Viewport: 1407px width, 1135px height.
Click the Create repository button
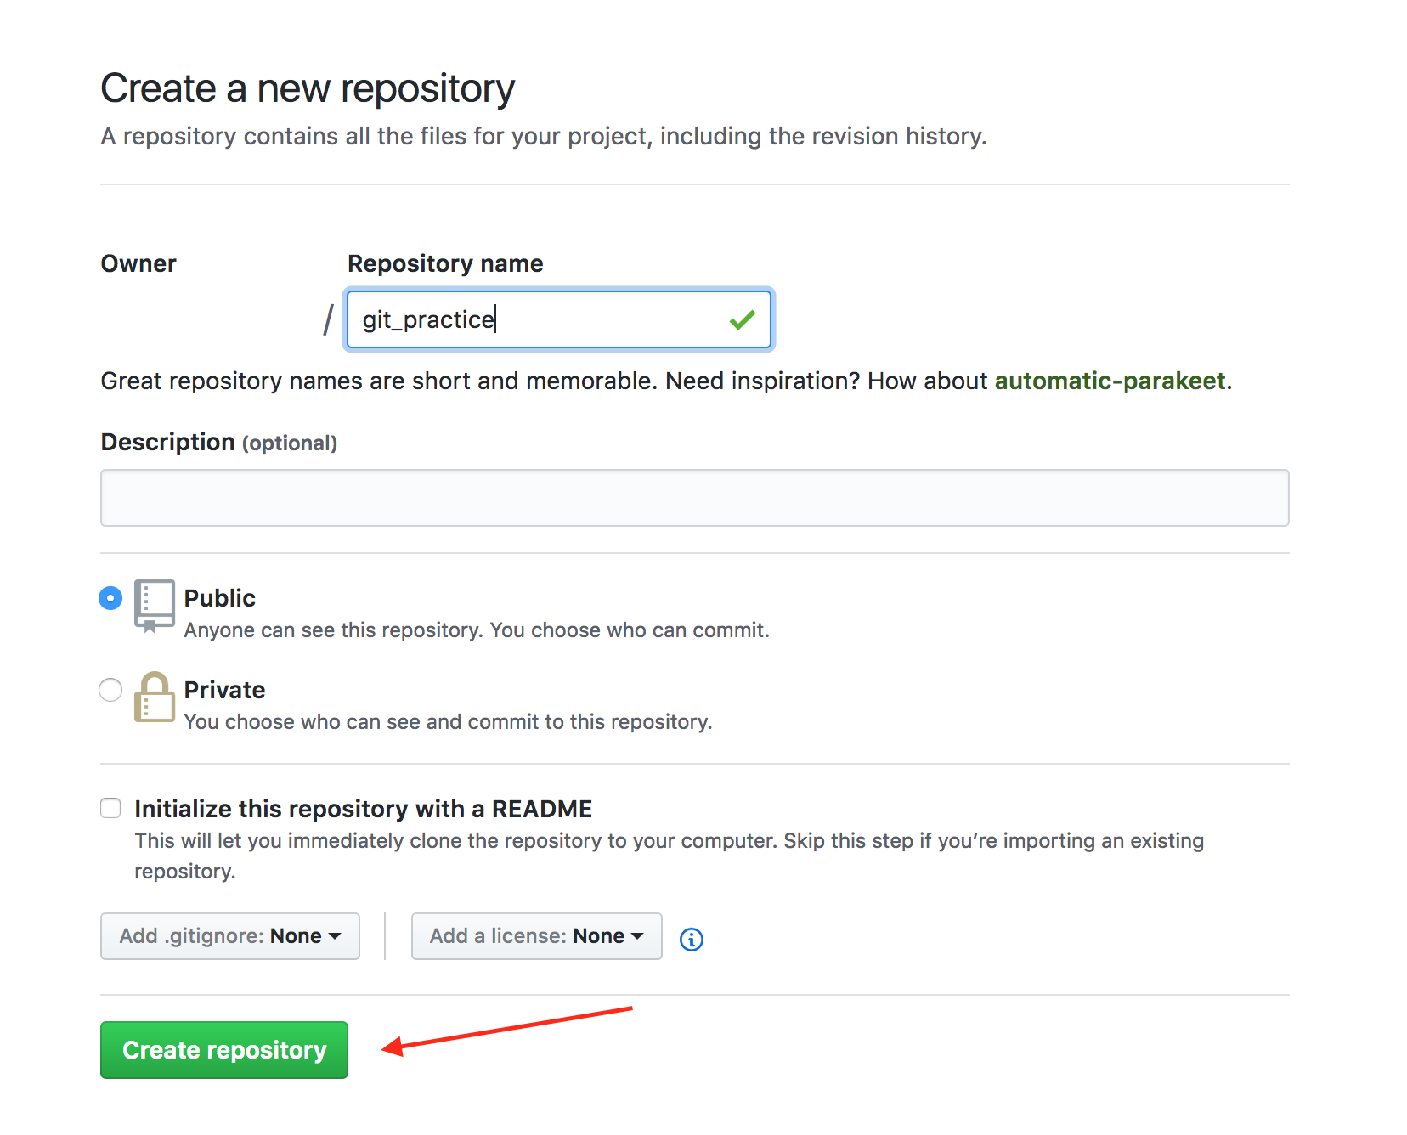point(224,1050)
